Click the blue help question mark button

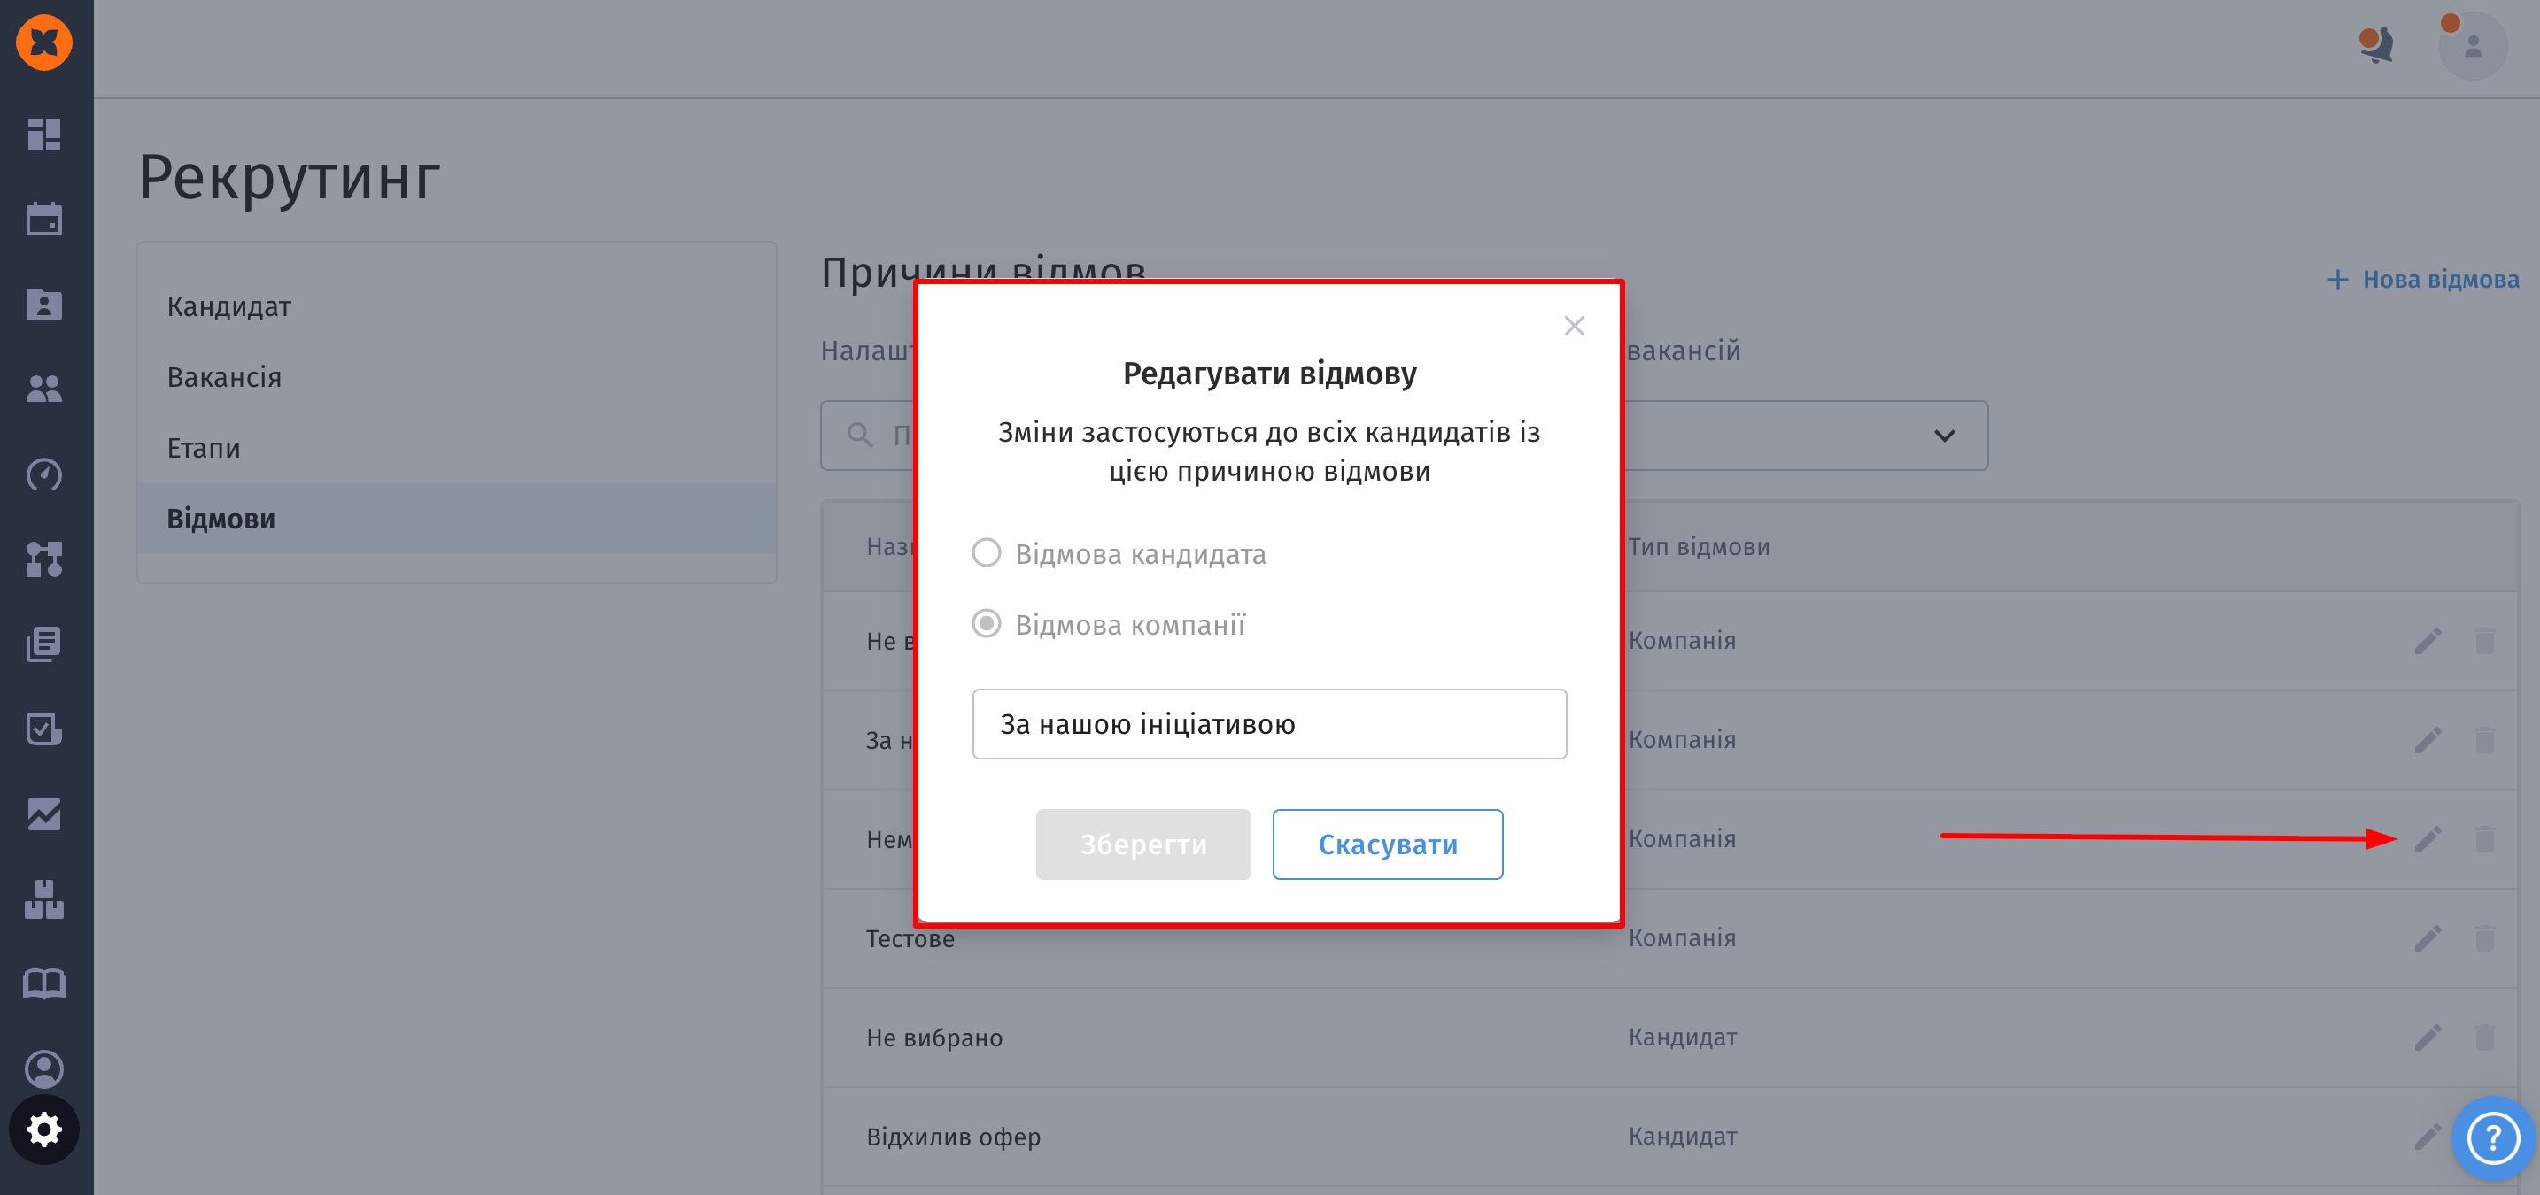tap(2493, 1137)
